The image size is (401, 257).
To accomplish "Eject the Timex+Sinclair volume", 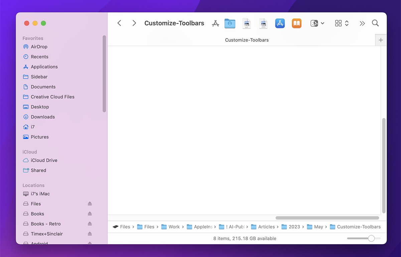I will coord(90,234).
